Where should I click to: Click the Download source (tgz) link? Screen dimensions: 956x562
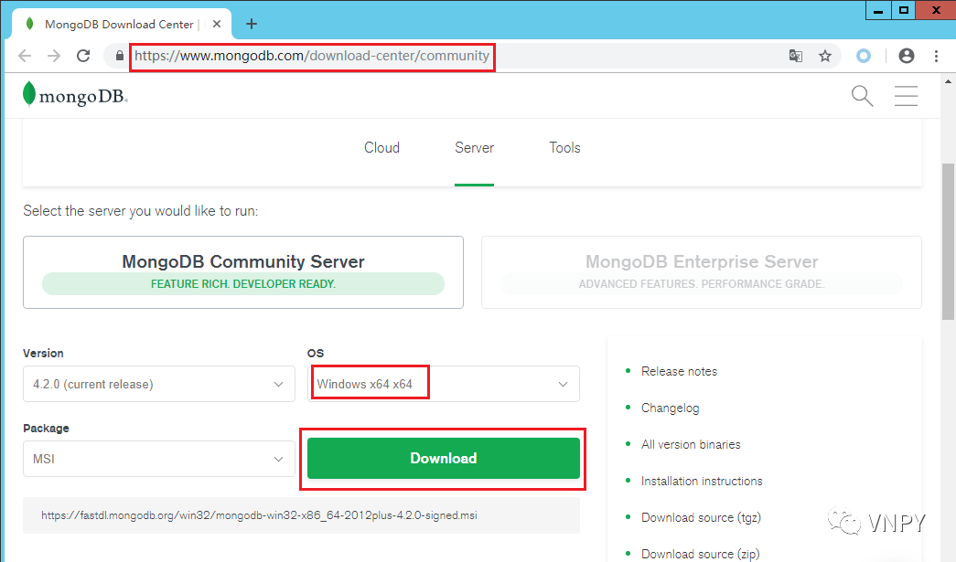[x=701, y=517]
